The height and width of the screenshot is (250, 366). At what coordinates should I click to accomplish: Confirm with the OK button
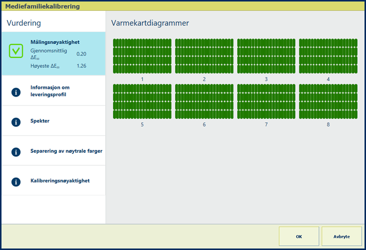pyautogui.click(x=299, y=236)
